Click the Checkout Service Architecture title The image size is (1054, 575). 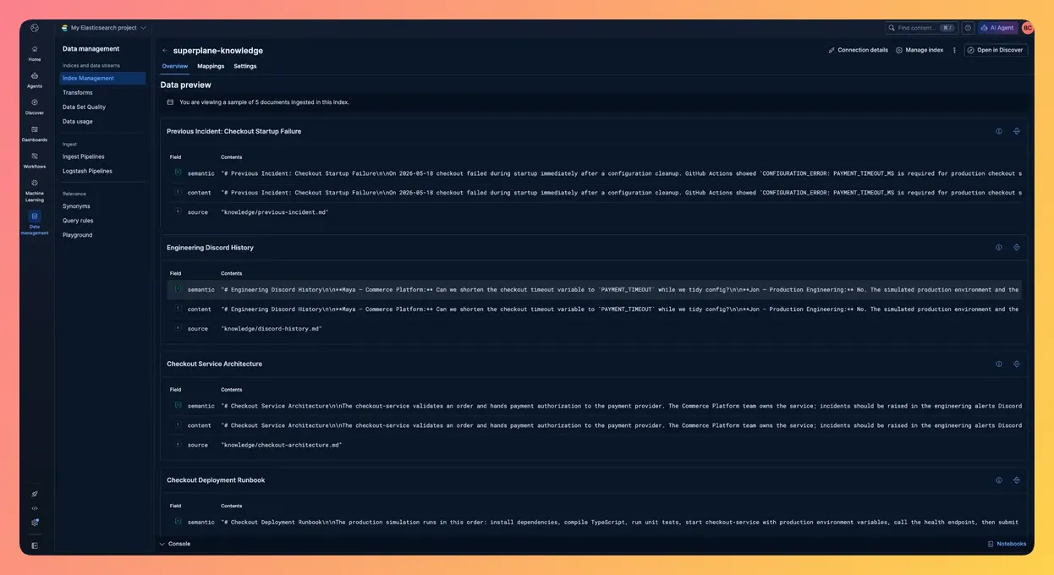tap(214, 364)
